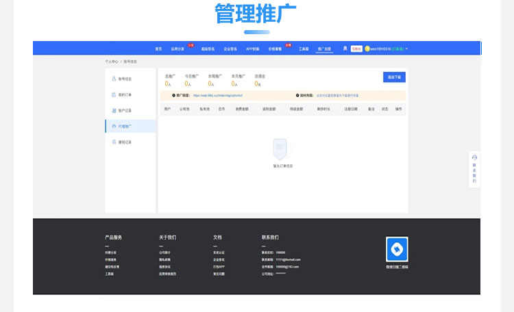Open the 价格套餐 navigation item

click(275, 49)
